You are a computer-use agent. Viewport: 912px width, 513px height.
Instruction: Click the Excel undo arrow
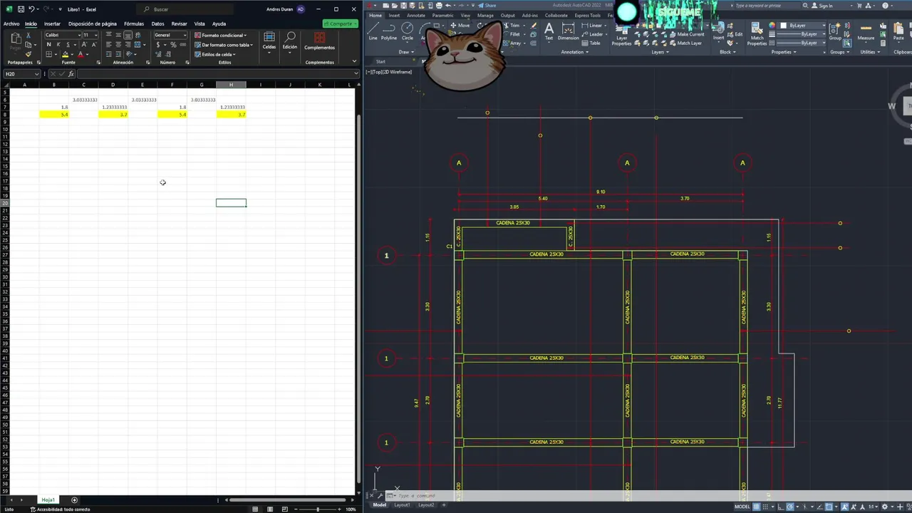pos(31,9)
